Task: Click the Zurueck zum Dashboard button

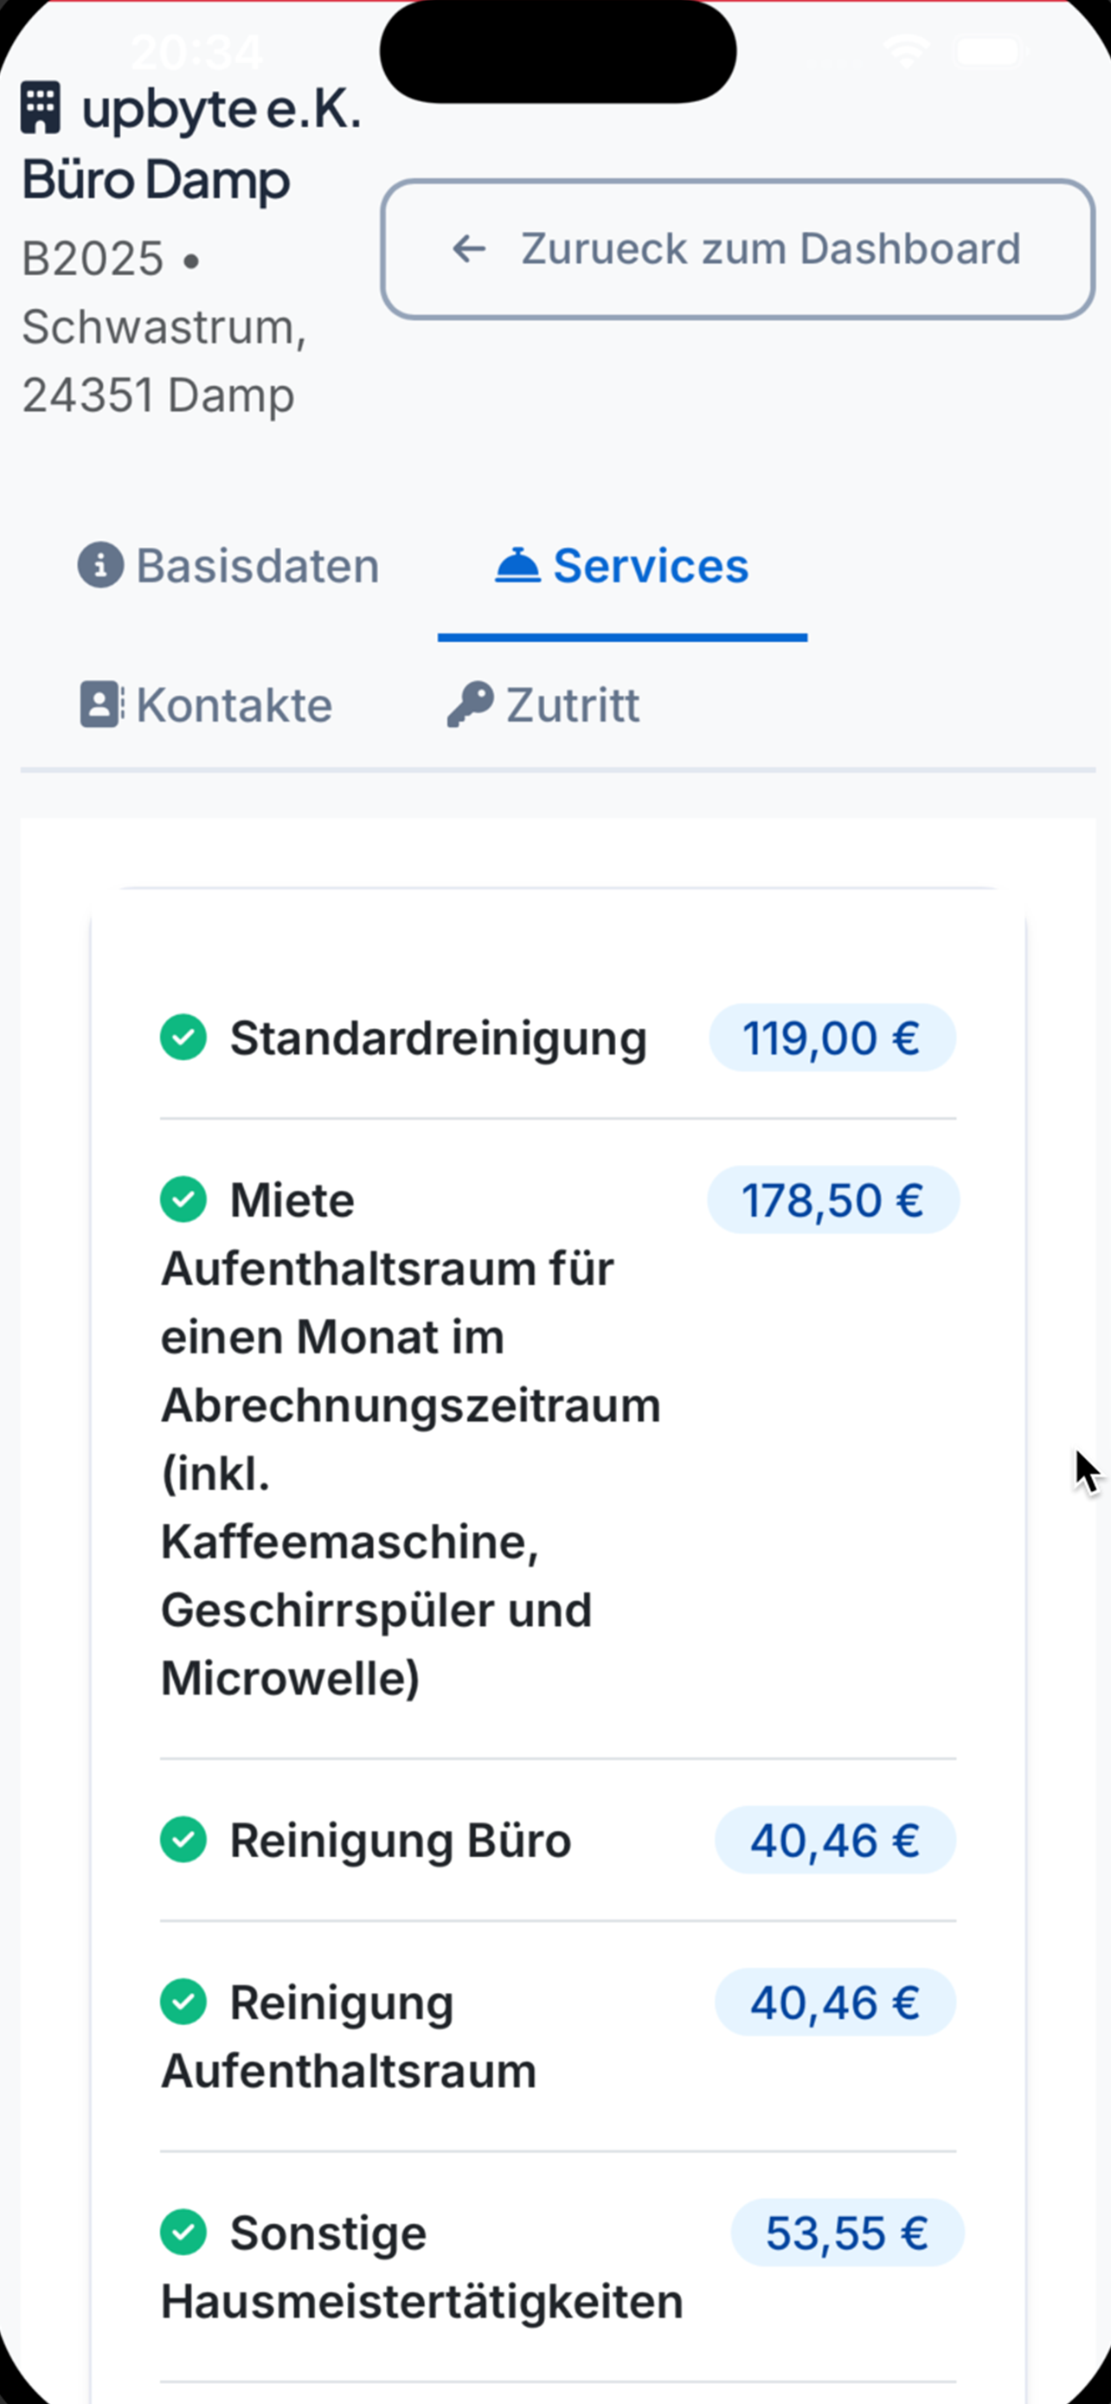Action: (x=739, y=248)
